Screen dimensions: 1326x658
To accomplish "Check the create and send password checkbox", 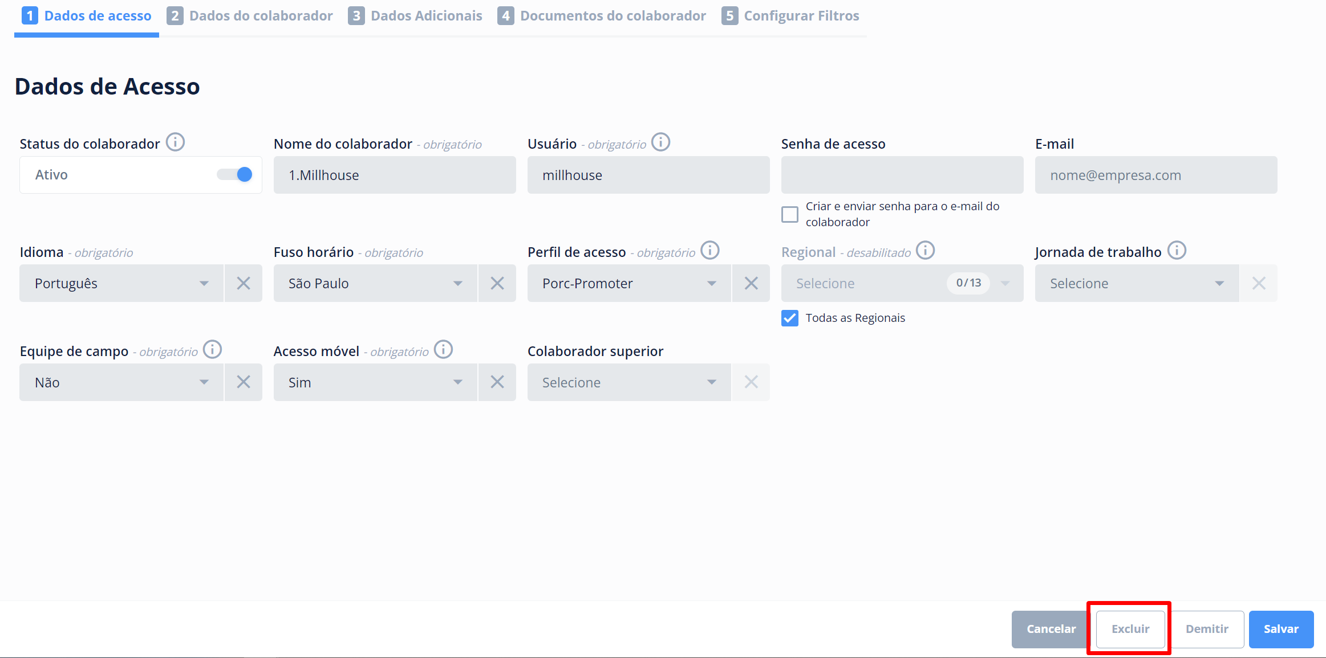I will click(x=790, y=214).
